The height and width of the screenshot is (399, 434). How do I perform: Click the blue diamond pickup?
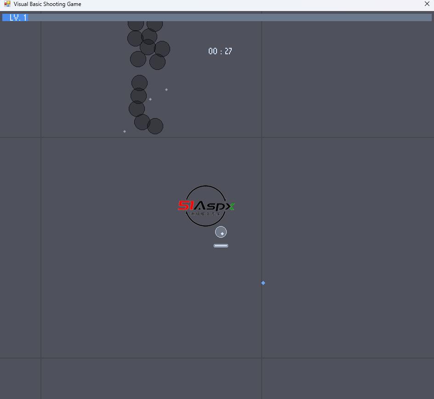pos(263,283)
